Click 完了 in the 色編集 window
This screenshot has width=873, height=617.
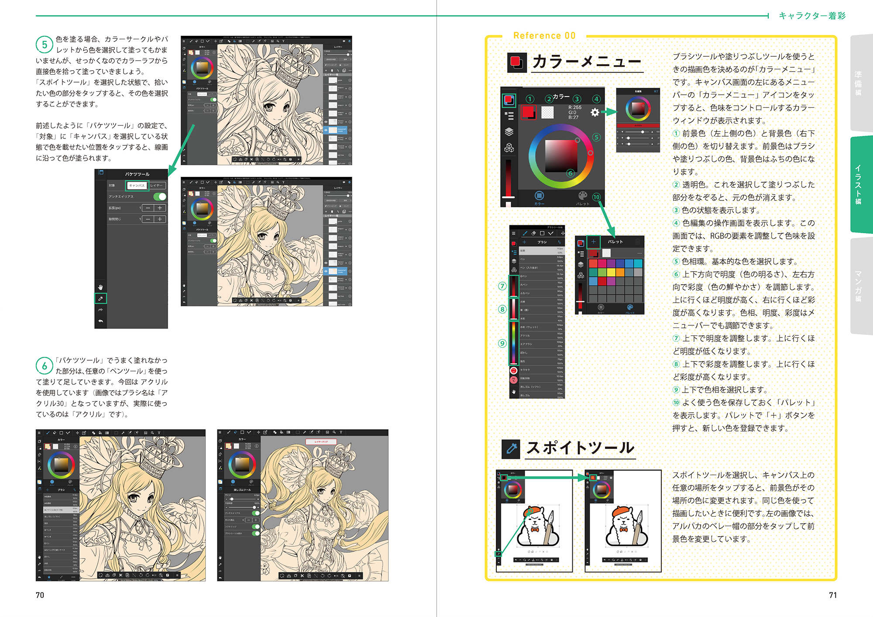[x=656, y=92]
